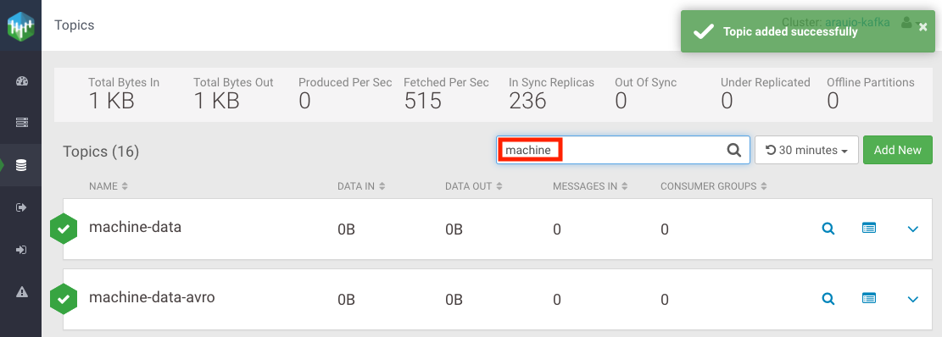
Task: Dismiss the Topic added successfully notification
Action: pyautogui.click(x=923, y=27)
